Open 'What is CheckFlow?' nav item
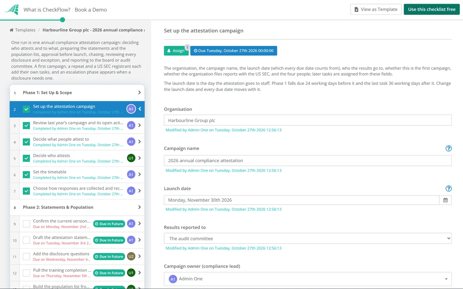 (x=47, y=10)
